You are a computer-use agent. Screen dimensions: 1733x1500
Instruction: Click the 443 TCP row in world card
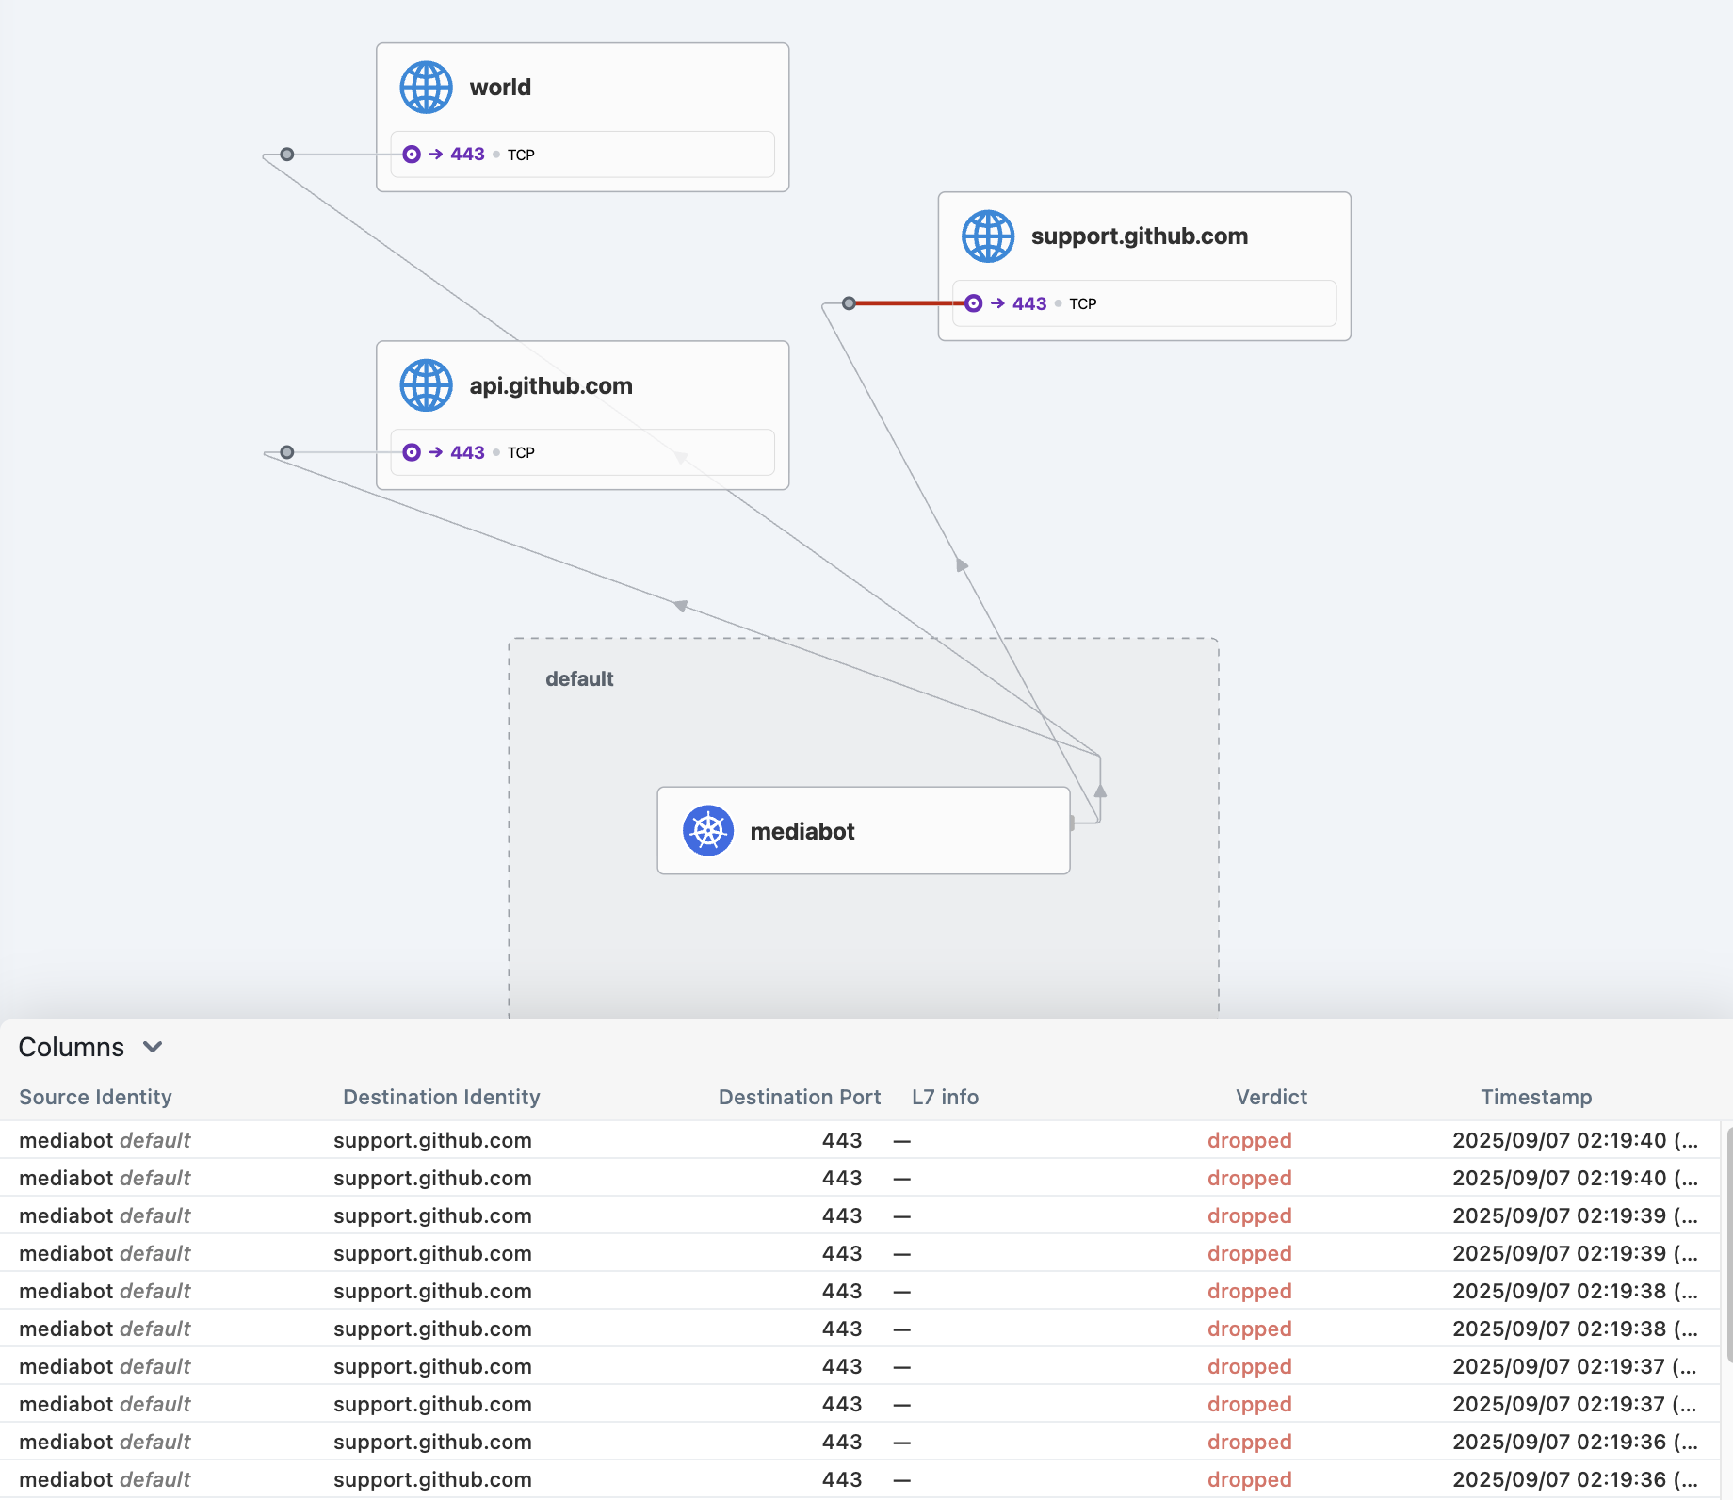(x=582, y=155)
